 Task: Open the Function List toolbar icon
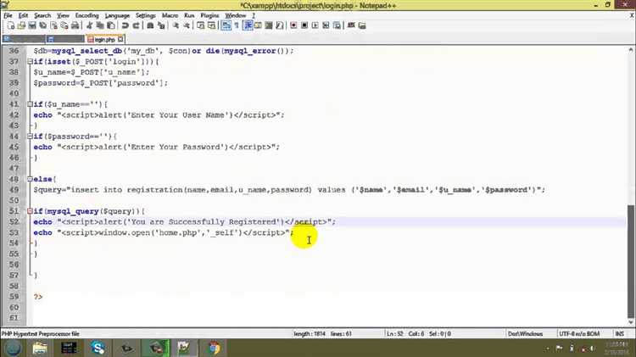point(280,25)
